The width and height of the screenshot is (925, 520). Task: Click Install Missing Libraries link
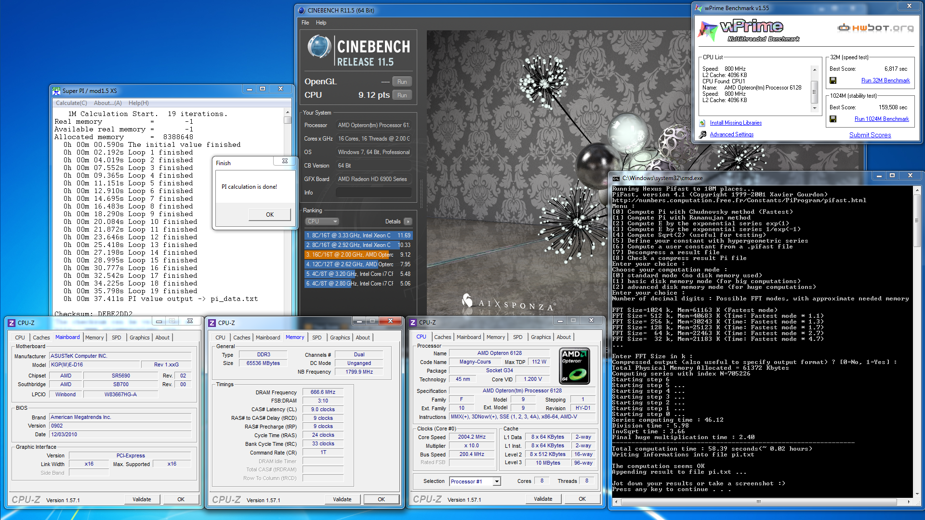[736, 123]
